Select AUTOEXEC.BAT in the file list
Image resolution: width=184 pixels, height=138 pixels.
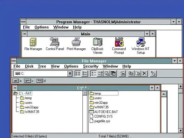tap(103, 112)
